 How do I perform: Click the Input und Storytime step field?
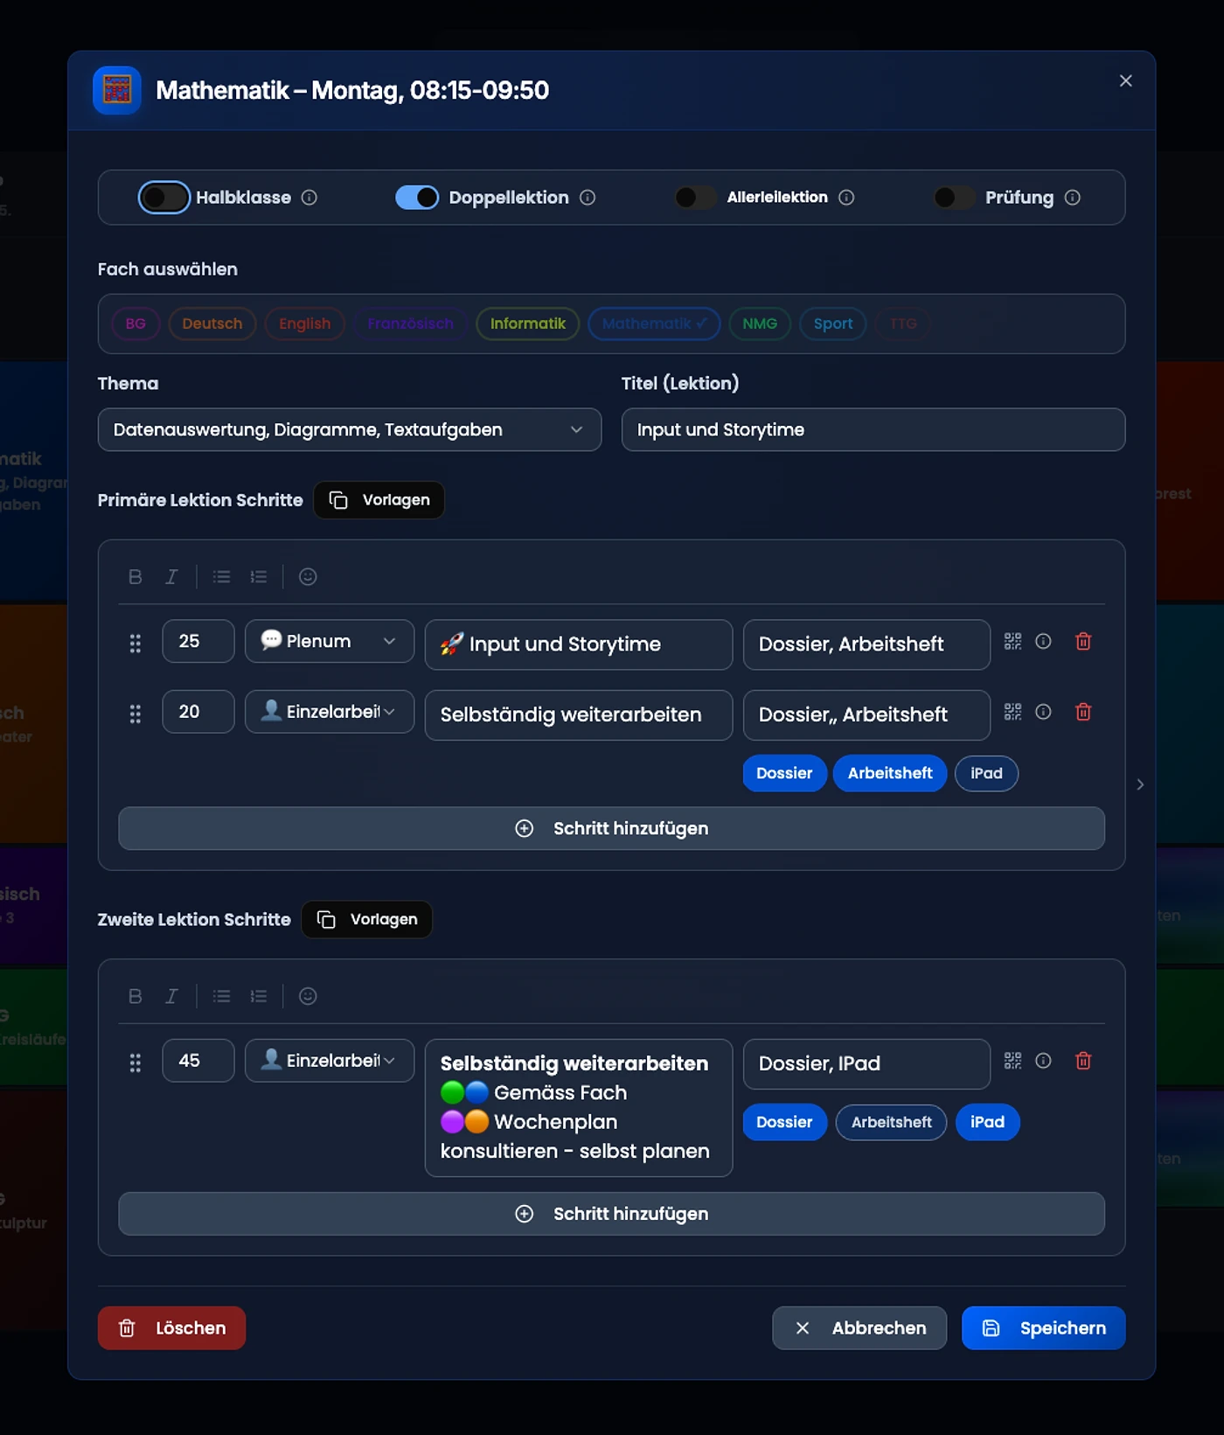(579, 644)
